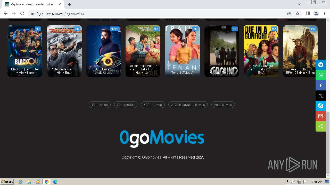Viewport: 330px width, 185px height.
Task: Open the Tenant (Telugu) poster
Action: 182,51
